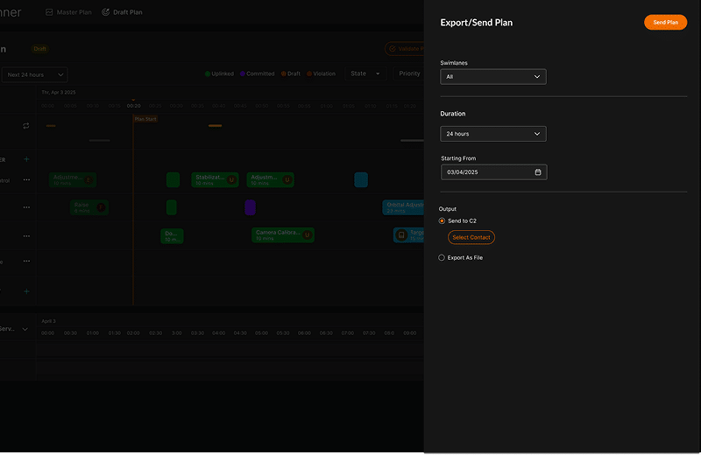
Task: Expand the Serv.. section chevron
Action: point(25,330)
